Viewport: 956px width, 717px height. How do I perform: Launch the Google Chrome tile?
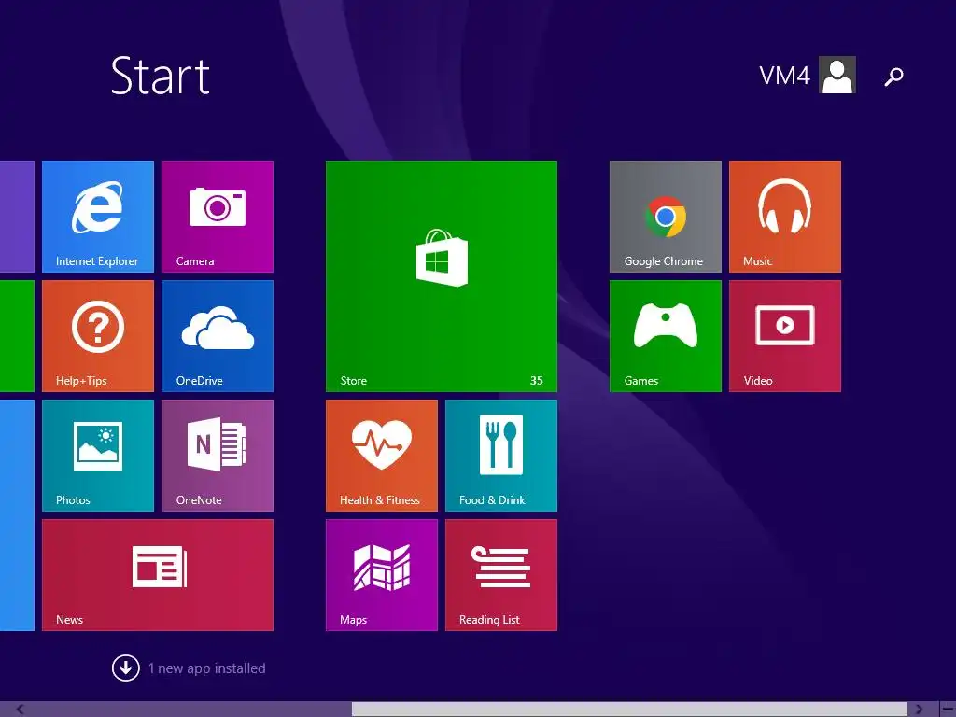(665, 217)
